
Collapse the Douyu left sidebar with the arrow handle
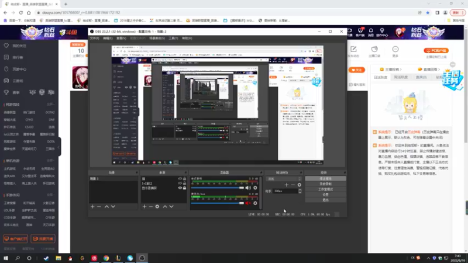[x=59, y=147]
